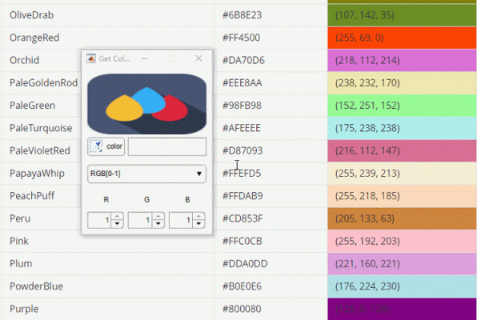This screenshot has height=320, width=477.
Task: Click the B value input field
Action: pyautogui.click(x=182, y=220)
